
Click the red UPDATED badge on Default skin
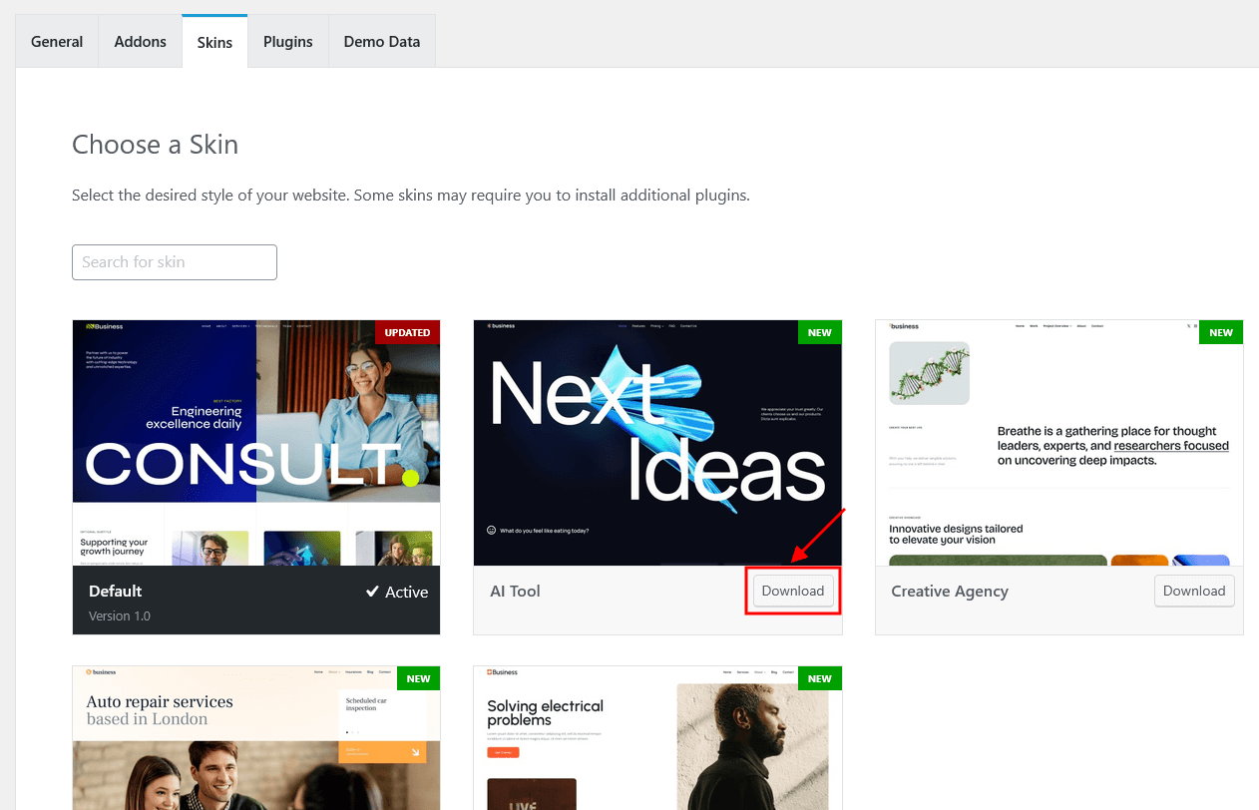tap(407, 332)
